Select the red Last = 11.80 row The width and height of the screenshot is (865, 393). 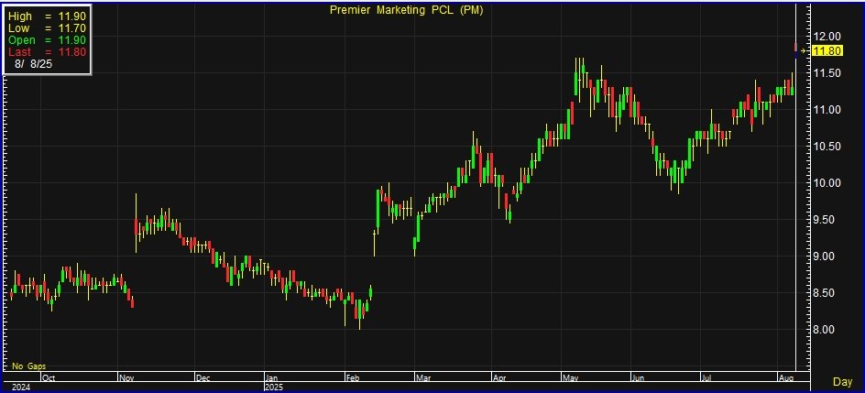coord(46,52)
